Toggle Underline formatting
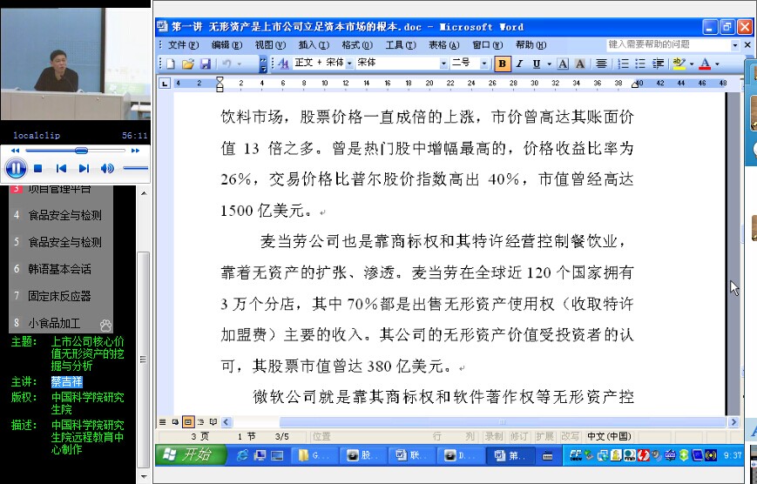757x484 pixels. pos(537,64)
